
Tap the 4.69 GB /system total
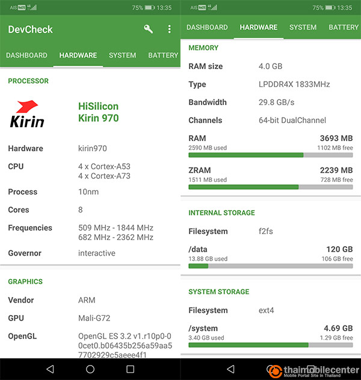click(x=338, y=328)
